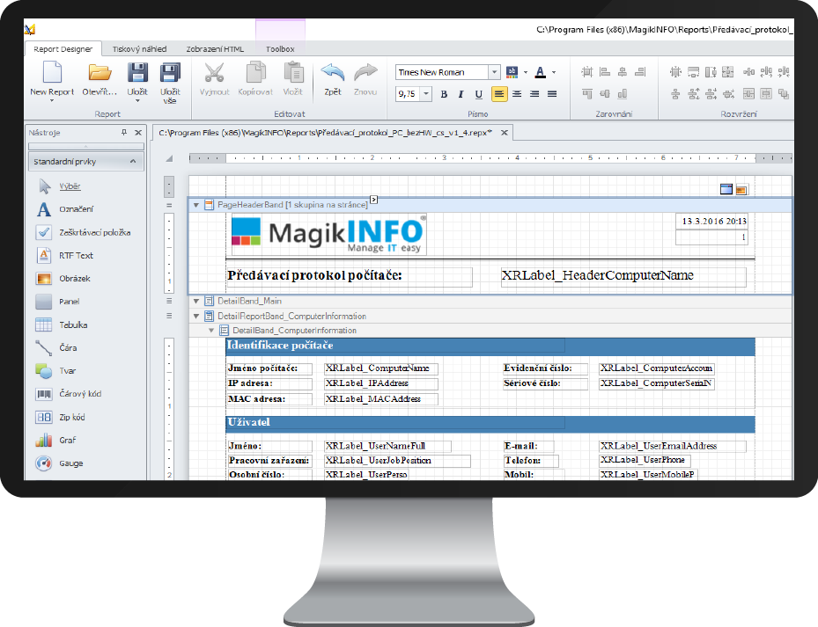Viewport: 818px width, 627px height.
Task: Align text left
Action: [x=499, y=94]
